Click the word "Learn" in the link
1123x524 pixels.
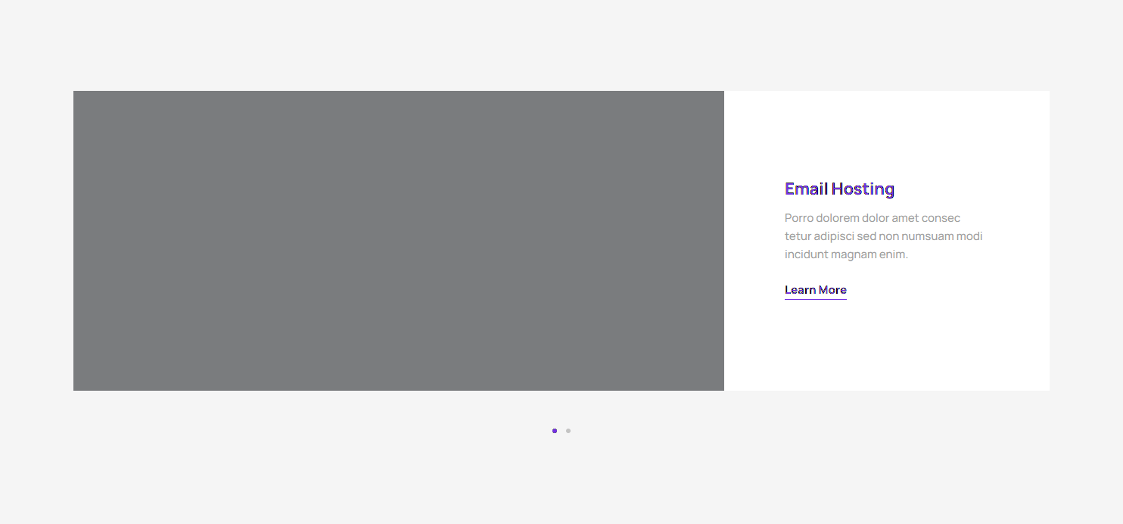tap(800, 290)
